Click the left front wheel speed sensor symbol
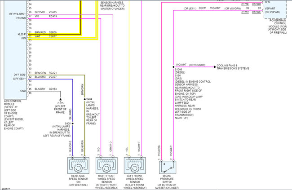Viewport: 292px width, 190px height. point(135,165)
